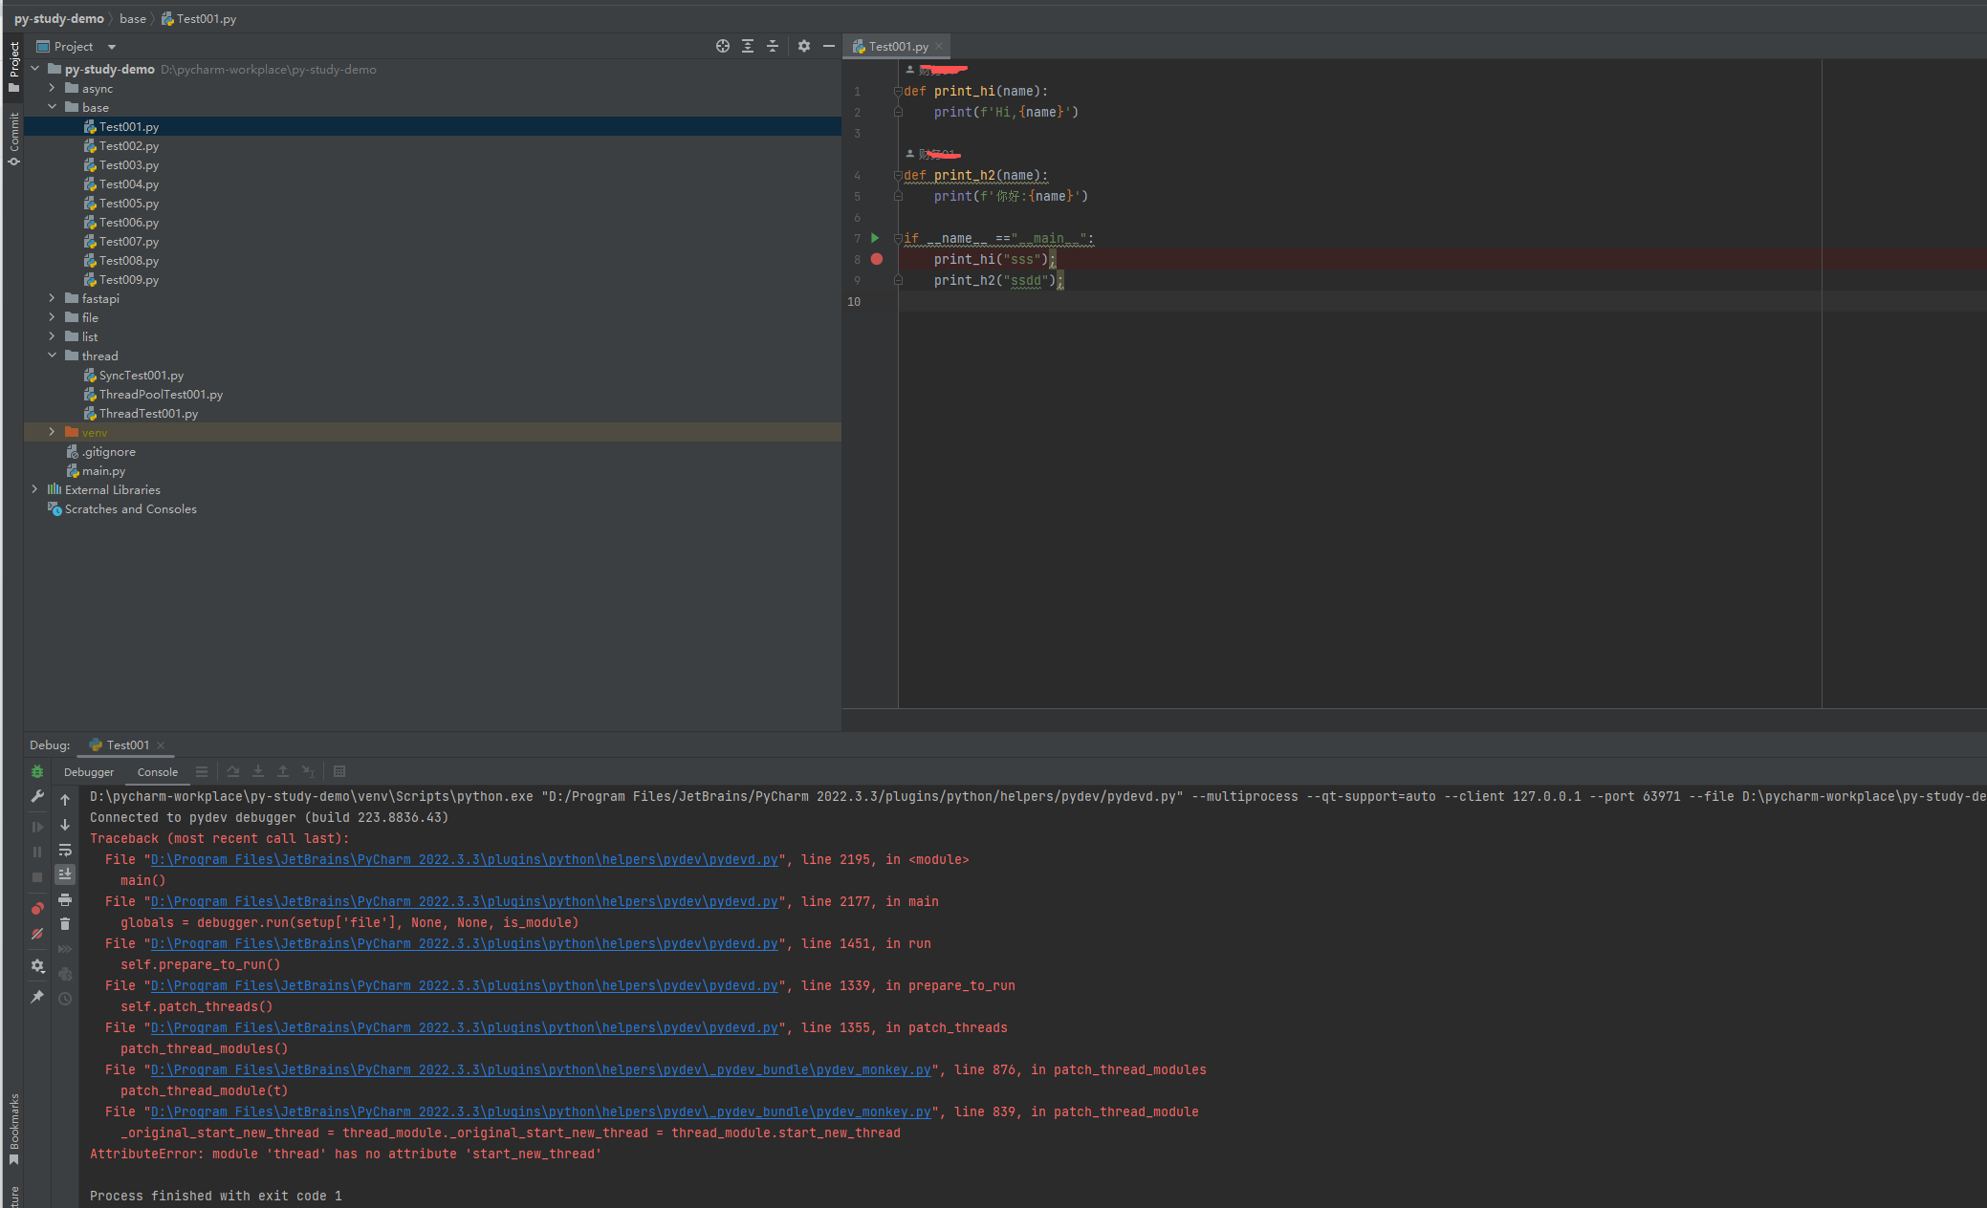Click Select Opened File target icon
The image size is (1987, 1208).
point(723,46)
